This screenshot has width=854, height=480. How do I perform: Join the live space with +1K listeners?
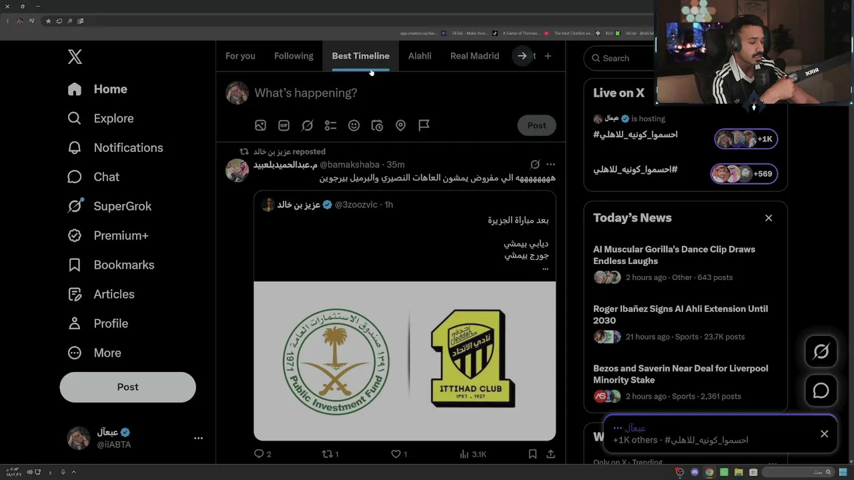pyautogui.click(x=746, y=139)
